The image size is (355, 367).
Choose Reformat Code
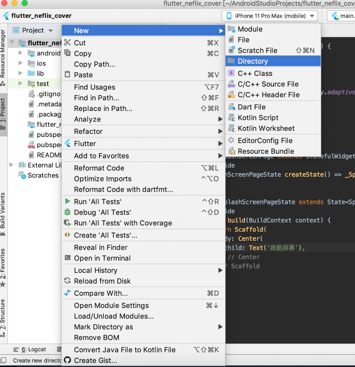144,168
